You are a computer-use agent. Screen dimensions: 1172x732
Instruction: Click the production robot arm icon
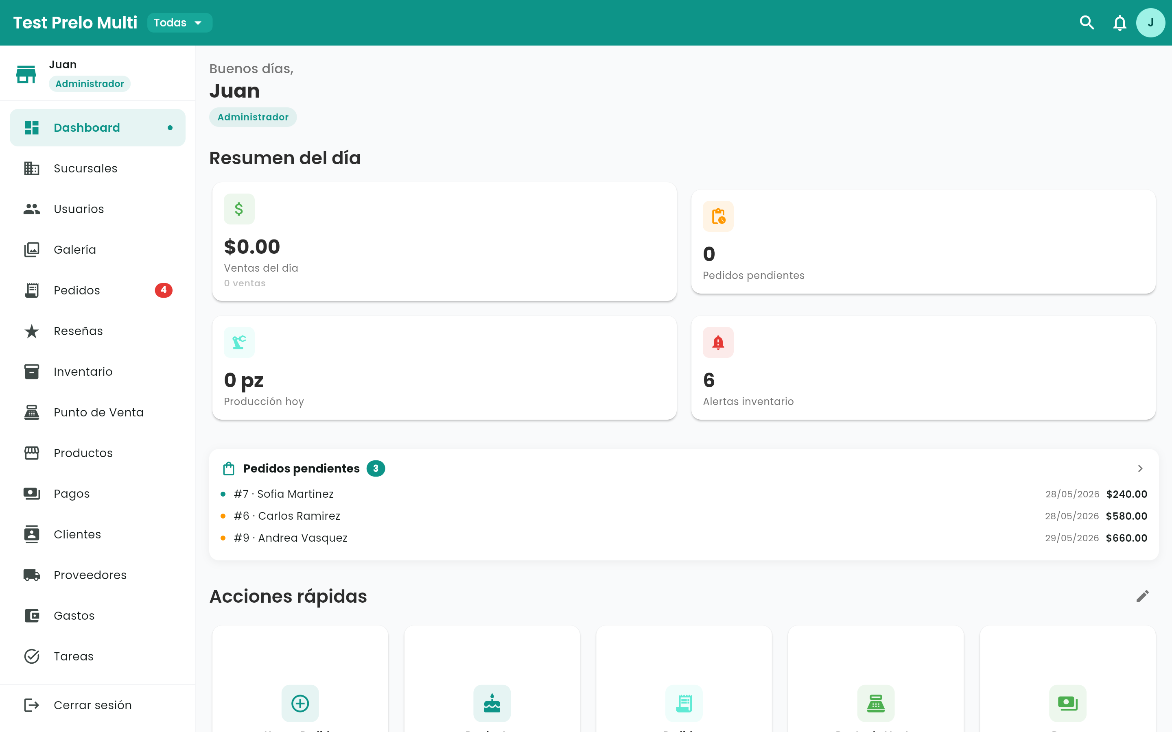239,342
